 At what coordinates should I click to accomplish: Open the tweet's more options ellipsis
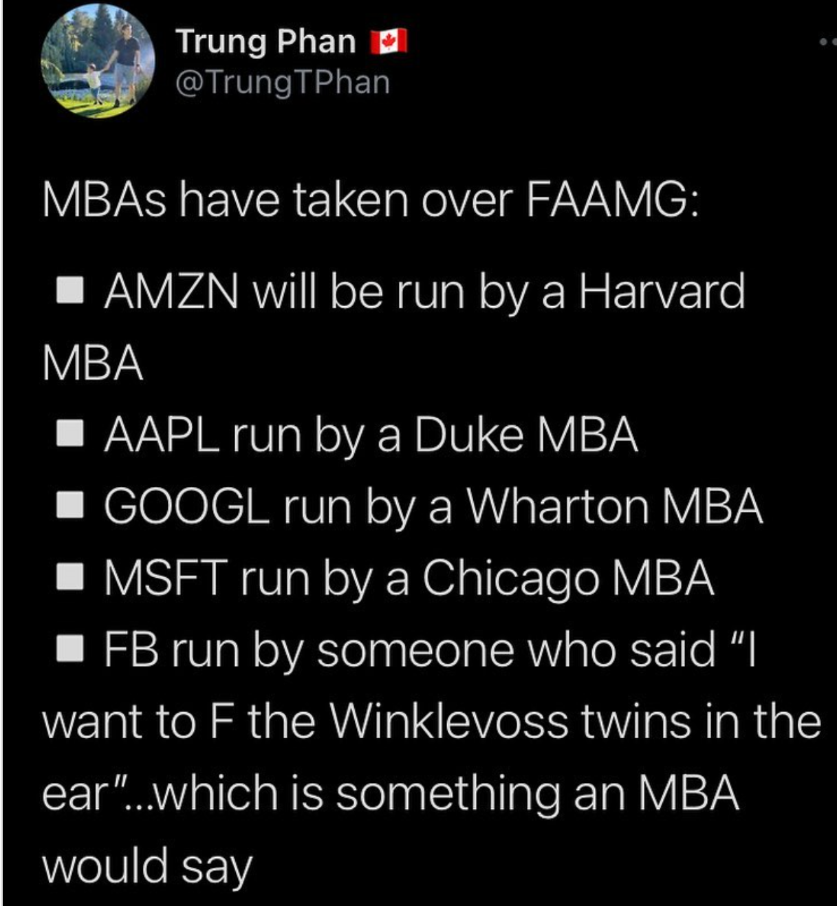828,43
